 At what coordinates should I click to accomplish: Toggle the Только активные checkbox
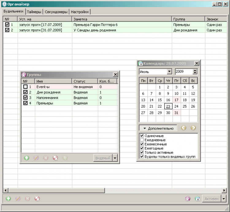point(142,152)
